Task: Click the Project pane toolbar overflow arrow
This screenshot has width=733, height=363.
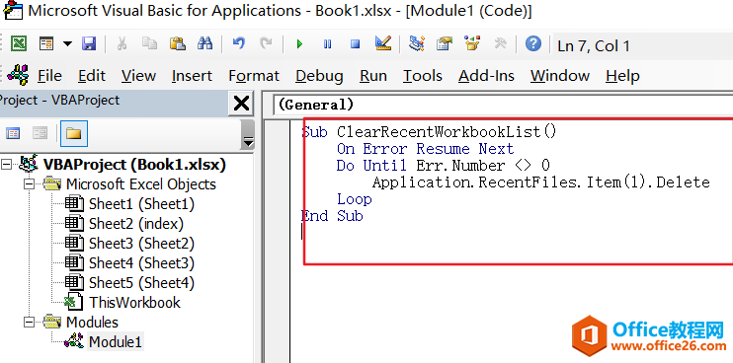Action: (x=248, y=135)
